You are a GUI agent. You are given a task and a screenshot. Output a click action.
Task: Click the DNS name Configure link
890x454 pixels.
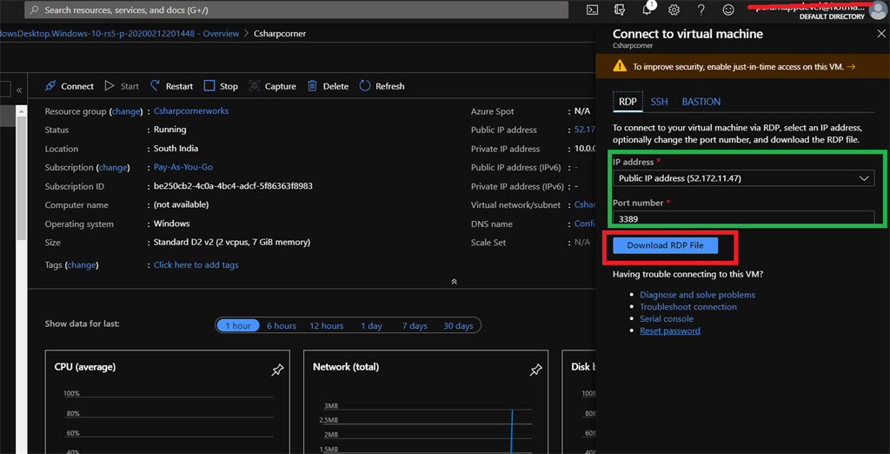click(x=585, y=224)
